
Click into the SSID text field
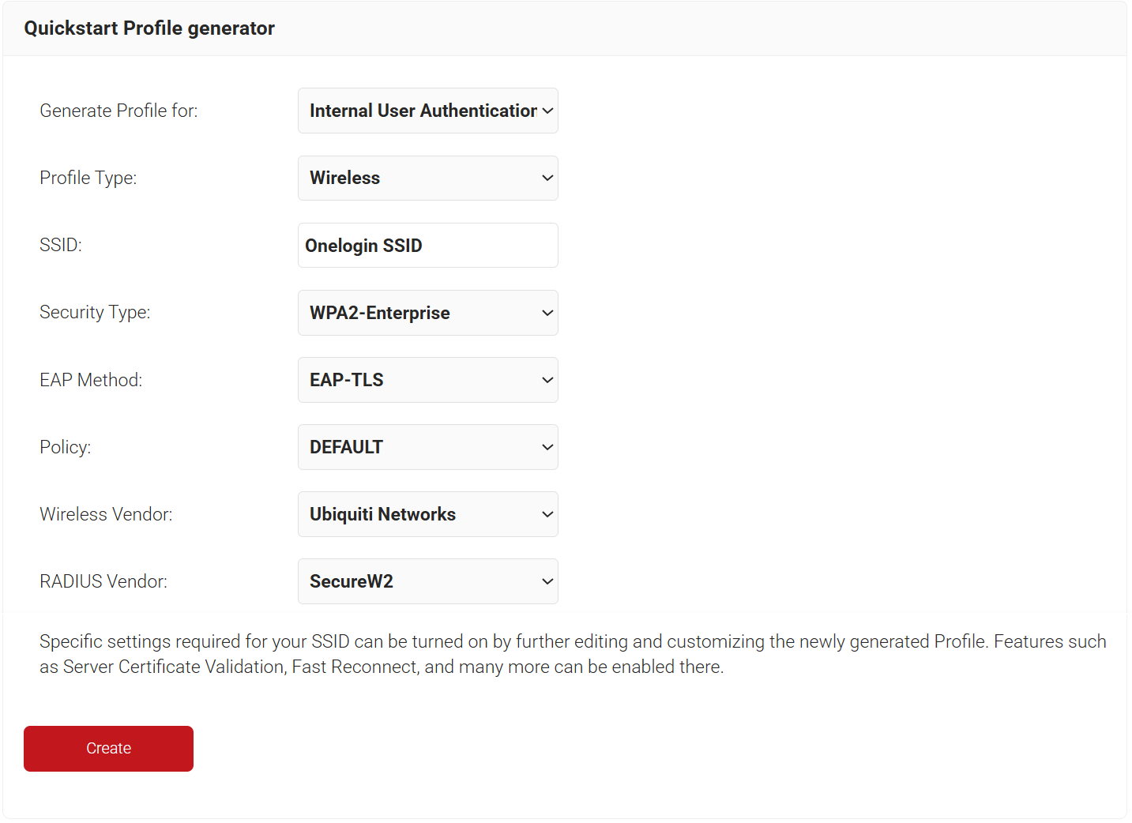point(427,246)
